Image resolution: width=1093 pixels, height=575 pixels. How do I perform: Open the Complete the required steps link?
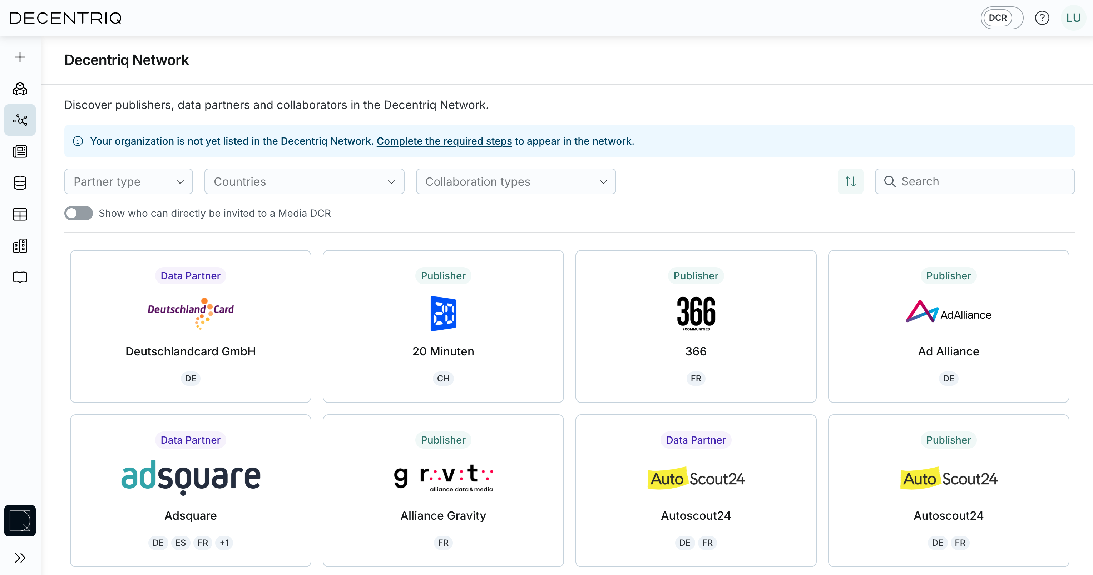444,141
